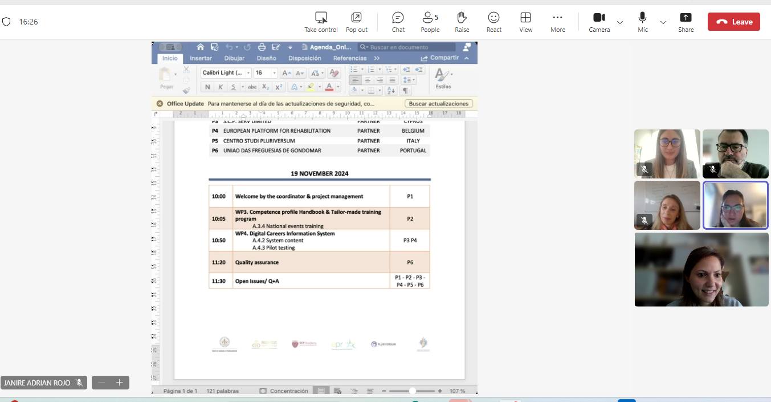Viewport: 771px width, 402px height.
Task: Open the font size 16 dropdown
Action: tap(274, 73)
